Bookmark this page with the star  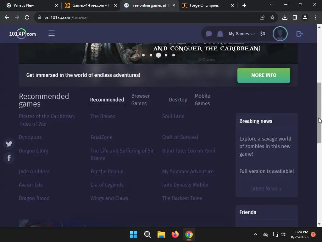[x=272, y=18]
